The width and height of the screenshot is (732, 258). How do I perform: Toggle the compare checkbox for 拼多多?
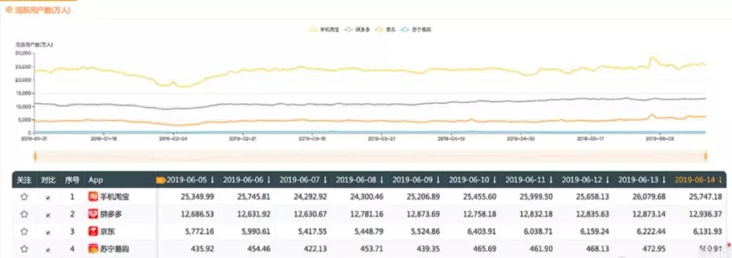pyautogui.click(x=47, y=215)
